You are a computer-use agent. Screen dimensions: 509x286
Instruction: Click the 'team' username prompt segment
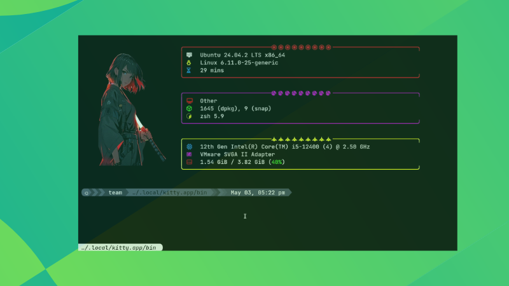(115, 193)
